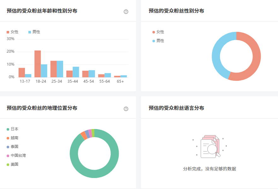Toggle 泰国 legend entry in location chart
The width and height of the screenshot is (278, 189).
pyautogui.click(x=13, y=147)
